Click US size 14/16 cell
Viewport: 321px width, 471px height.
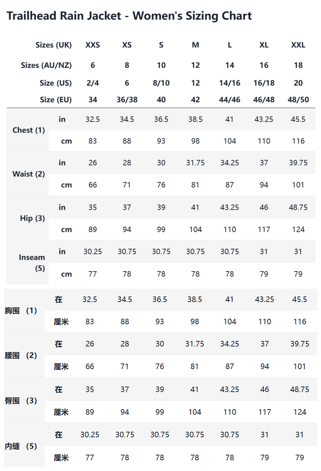click(230, 83)
